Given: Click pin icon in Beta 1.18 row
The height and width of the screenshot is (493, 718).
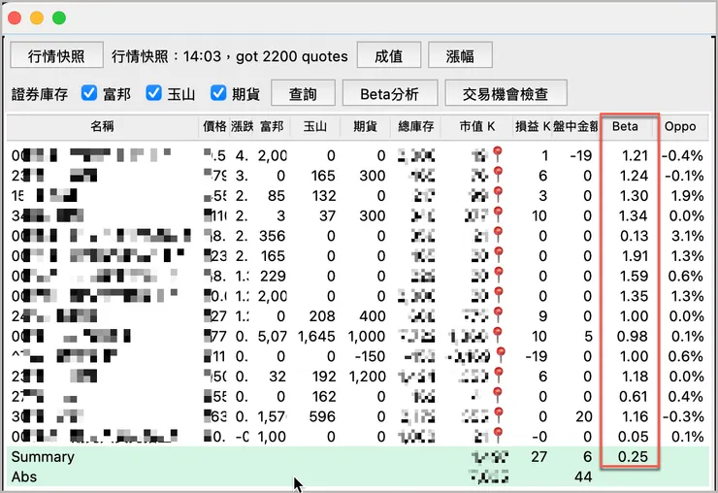Looking at the screenshot, I should [498, 376].
